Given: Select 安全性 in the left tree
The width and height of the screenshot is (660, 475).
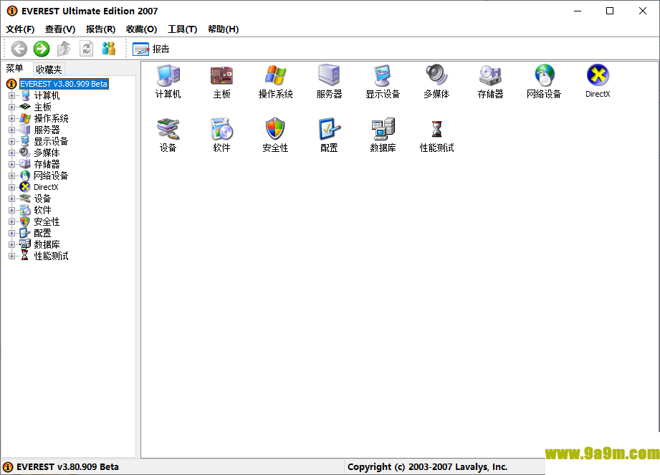Looking at the screenshot, I should (47, 221).
